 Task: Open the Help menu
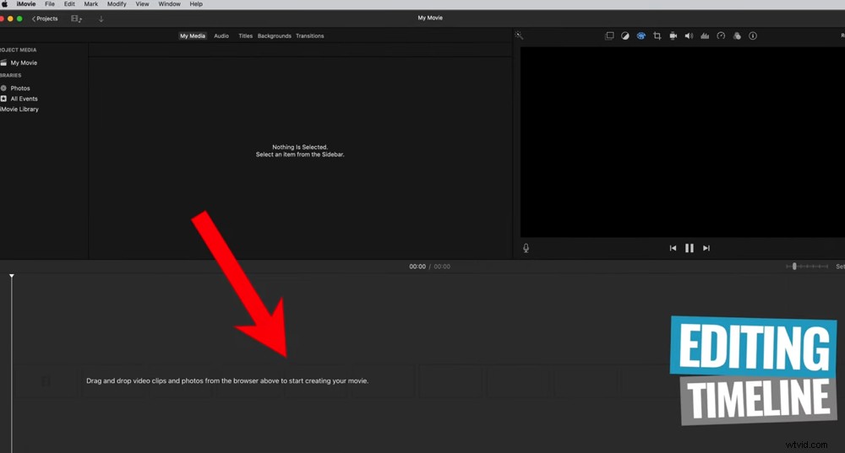pos(196,3)
